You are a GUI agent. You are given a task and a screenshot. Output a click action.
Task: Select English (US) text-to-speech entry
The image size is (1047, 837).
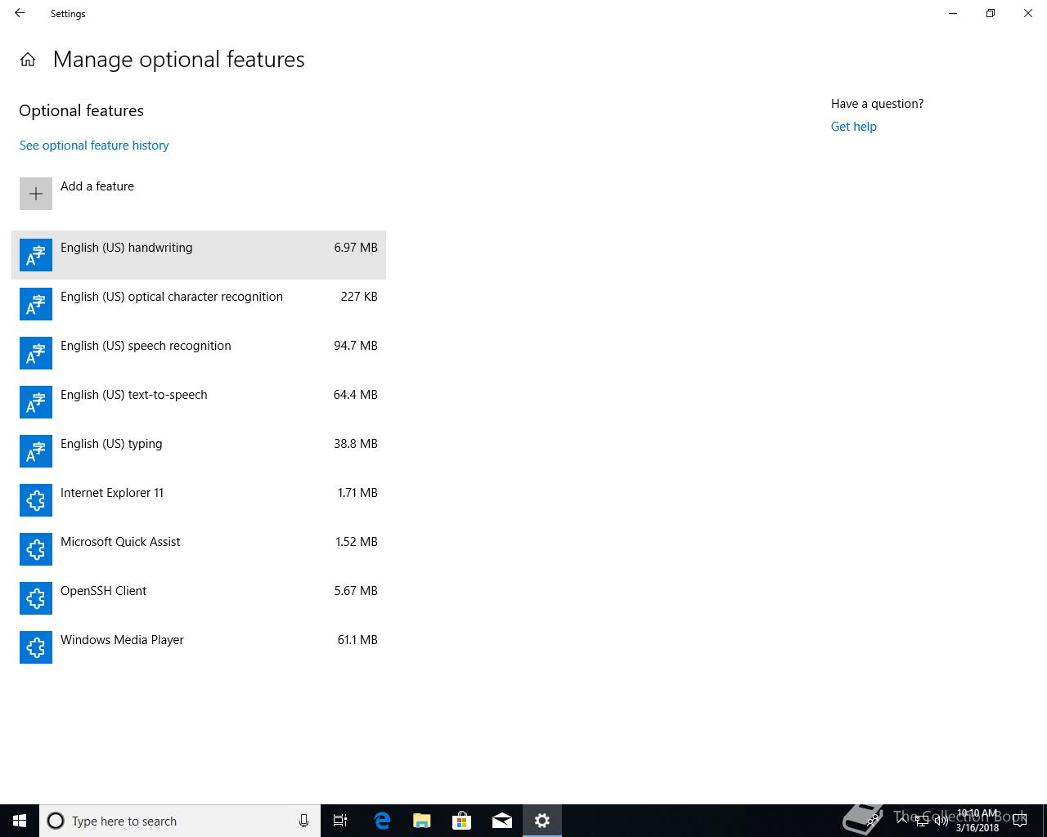(x=199, y=402)
